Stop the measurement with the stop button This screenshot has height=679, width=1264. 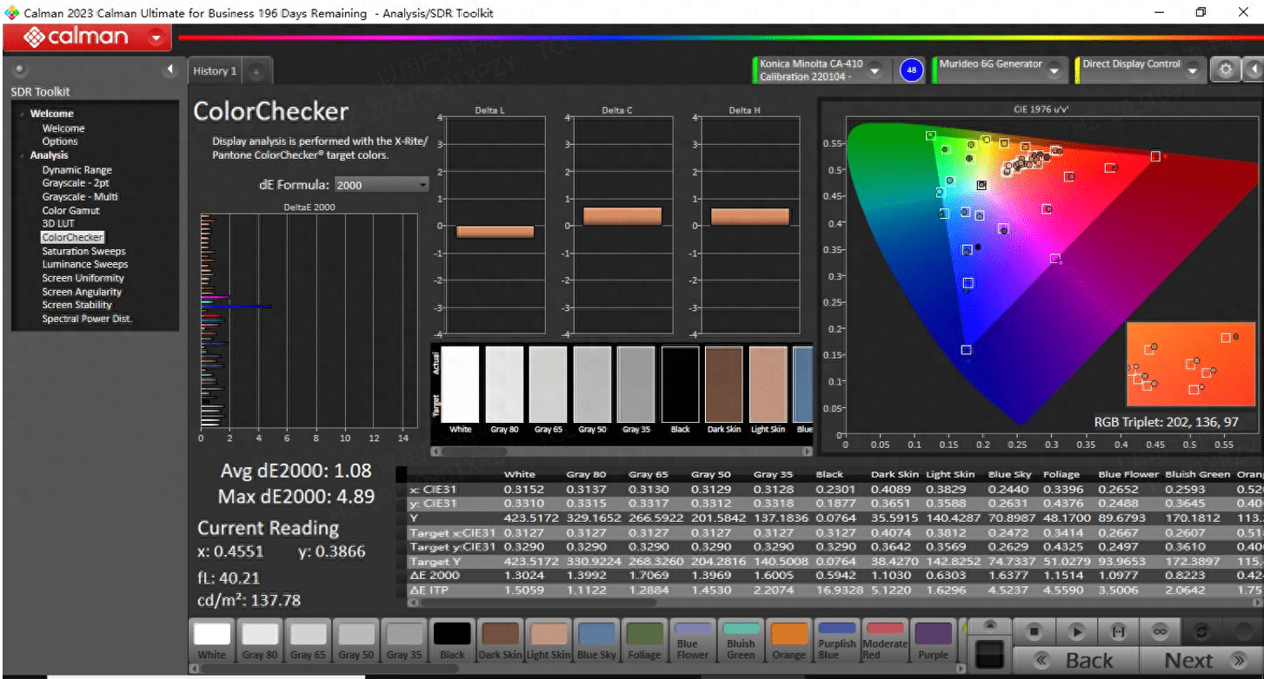pos(1034,631)
